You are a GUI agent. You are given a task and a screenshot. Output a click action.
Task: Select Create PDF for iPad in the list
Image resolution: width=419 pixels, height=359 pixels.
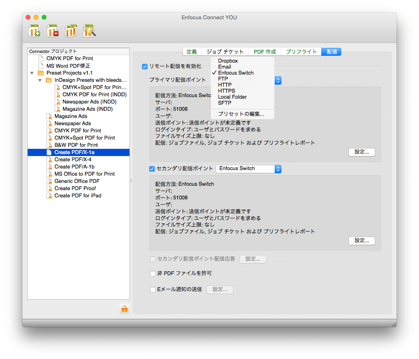point(79,196)
